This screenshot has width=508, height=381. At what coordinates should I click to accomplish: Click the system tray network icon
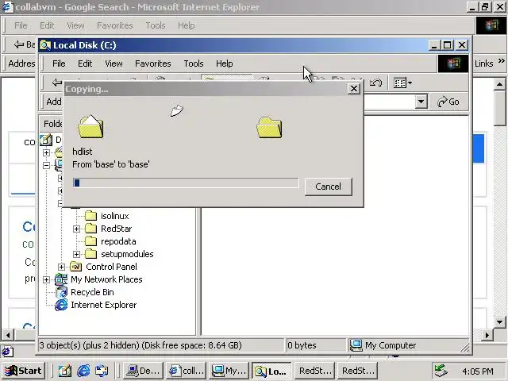441,371
